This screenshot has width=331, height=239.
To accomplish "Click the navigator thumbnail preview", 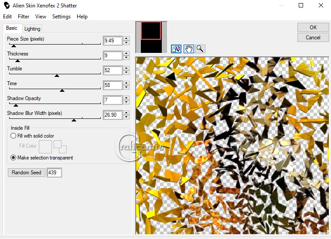I will [x=151, y=37].
